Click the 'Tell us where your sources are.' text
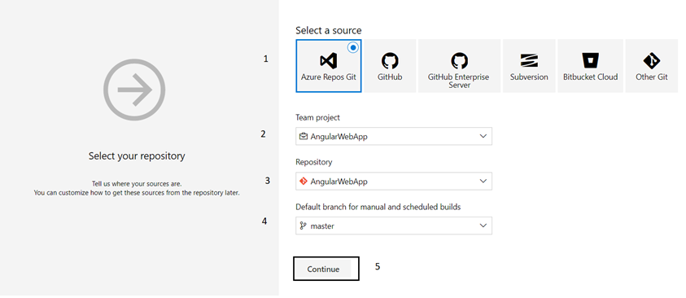Screen dimensions: 686x298 click(137, 184)
